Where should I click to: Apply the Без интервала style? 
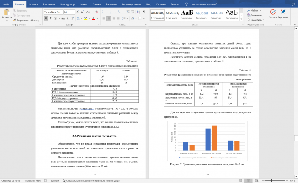[172, 15]
